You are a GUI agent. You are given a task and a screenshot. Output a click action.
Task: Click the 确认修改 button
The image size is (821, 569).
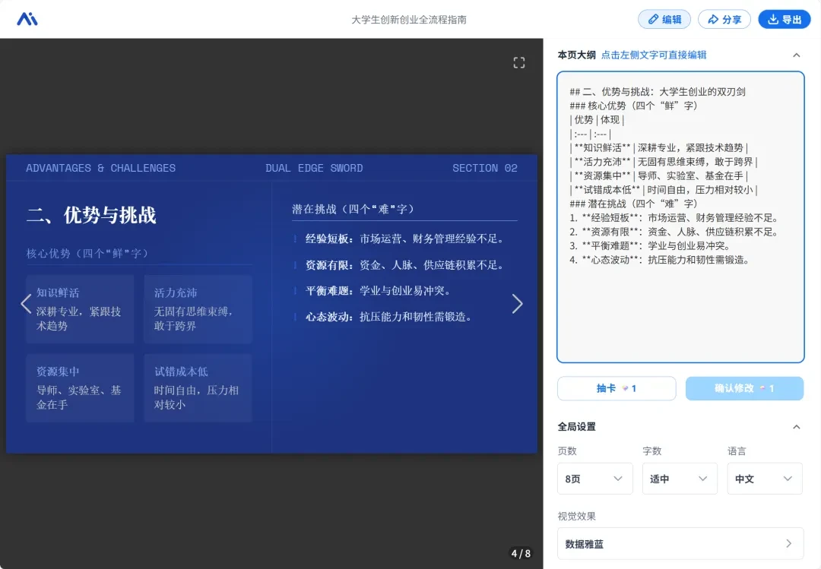[744, 388]
